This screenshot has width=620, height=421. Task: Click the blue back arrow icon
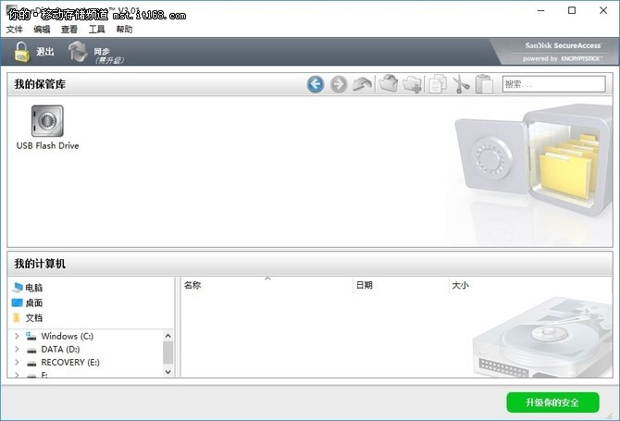316,85
